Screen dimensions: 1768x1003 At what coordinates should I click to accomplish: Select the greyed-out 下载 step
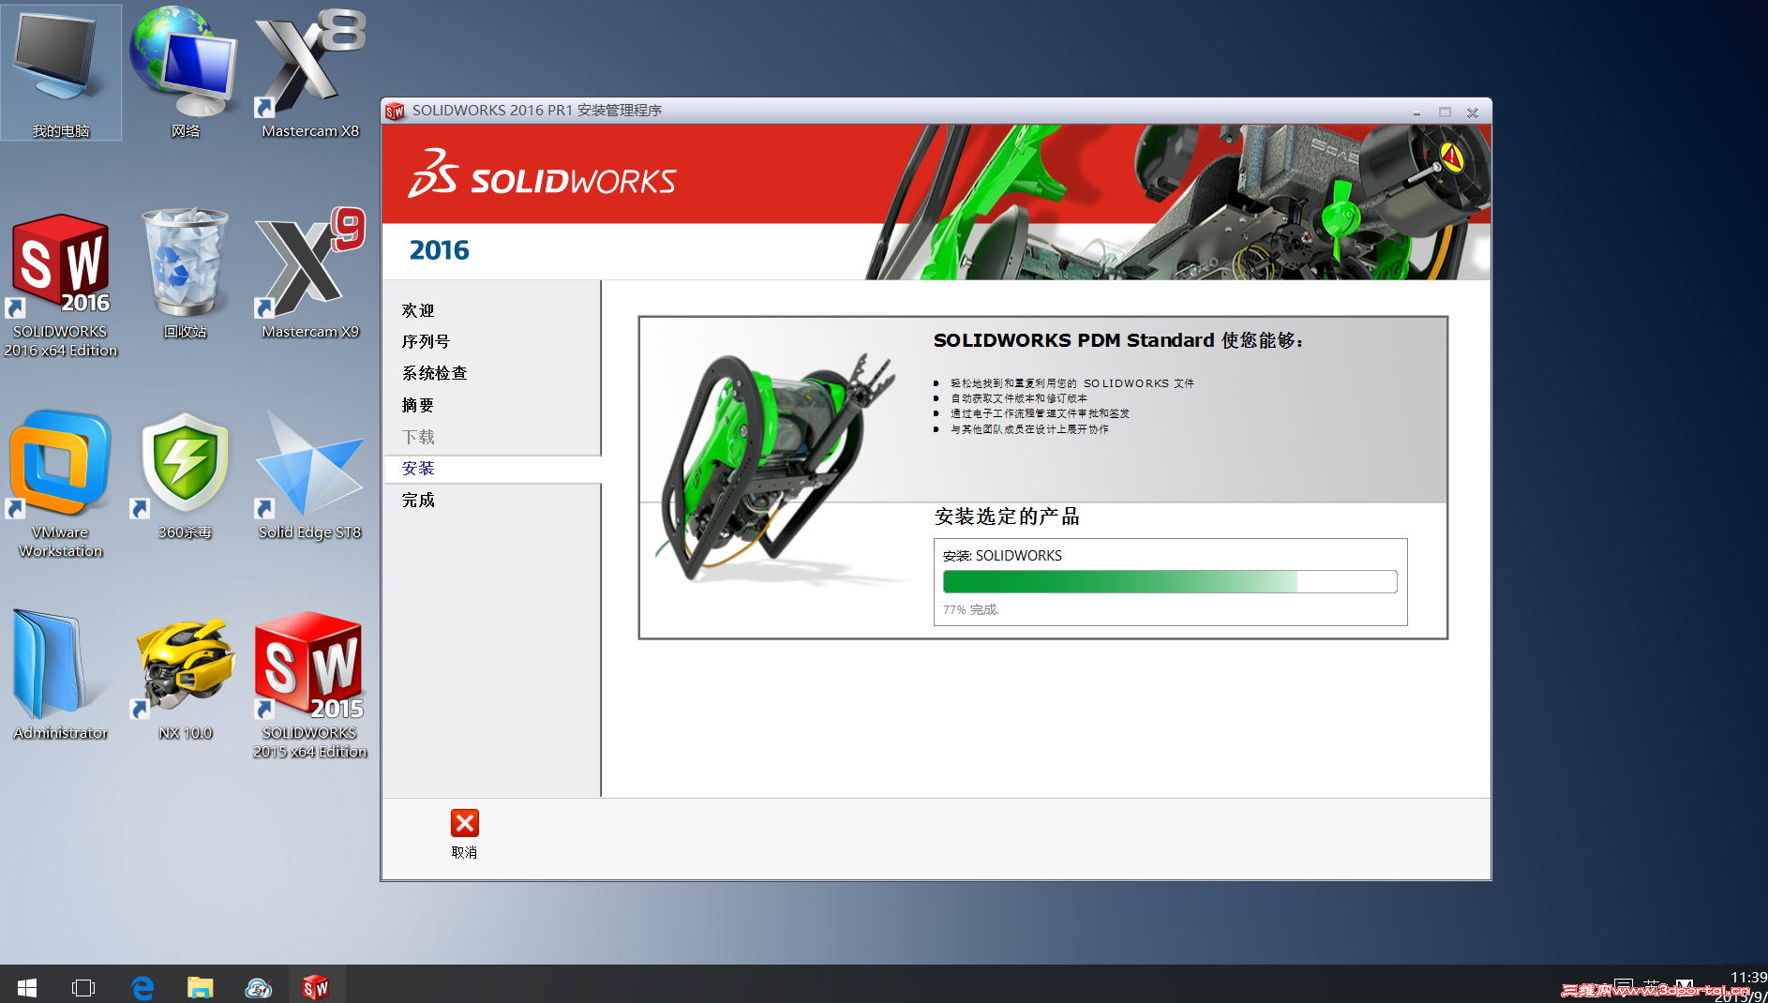coord(418,437)
